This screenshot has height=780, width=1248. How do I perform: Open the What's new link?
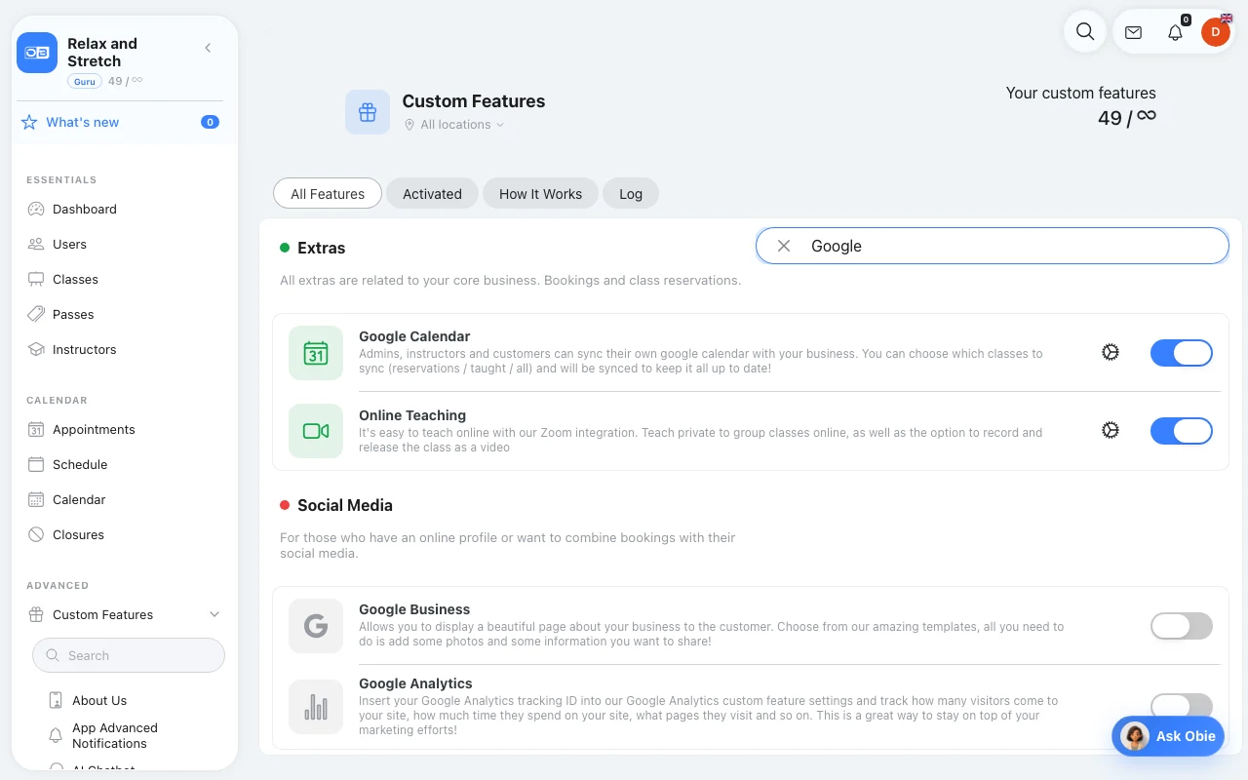click(83, 122)
